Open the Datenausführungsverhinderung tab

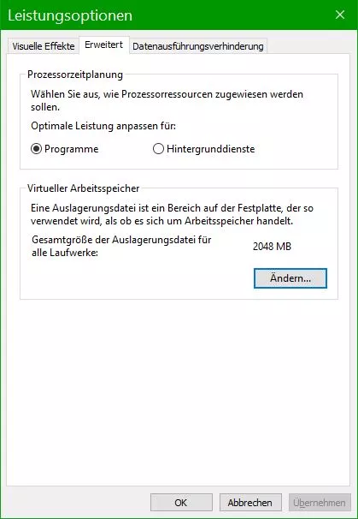pyautogui.click(x=198, y=46)
